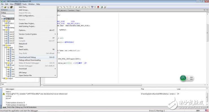Collapse the bsp folder node
This screenshot has width=209, height=112.
4,21
